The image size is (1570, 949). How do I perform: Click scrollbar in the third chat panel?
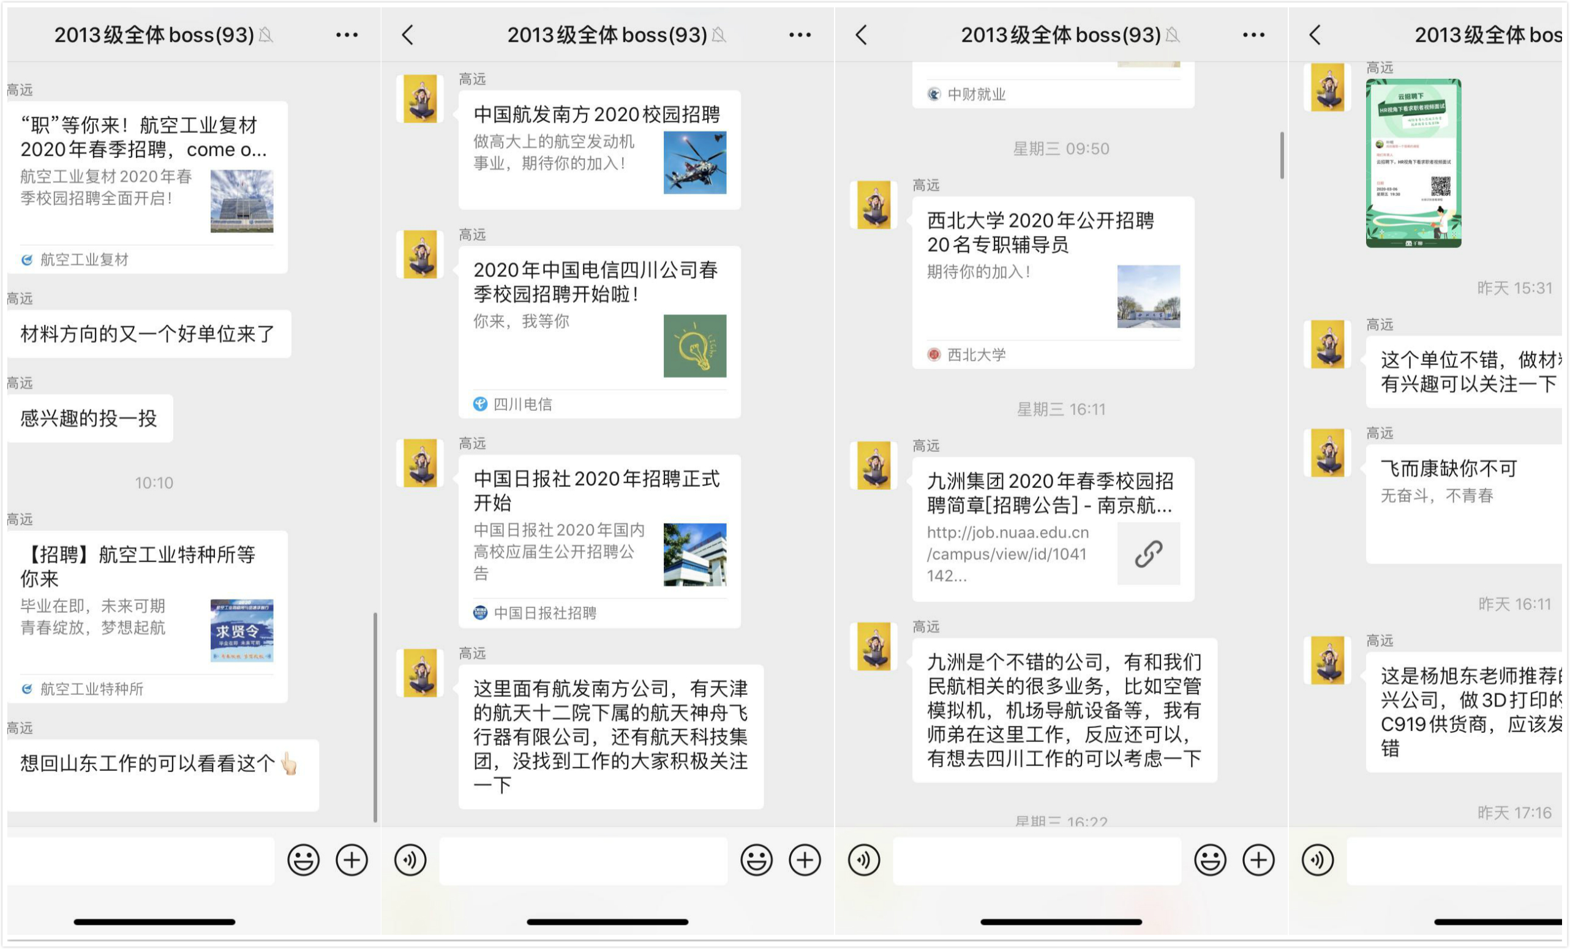coord(1282,156)
